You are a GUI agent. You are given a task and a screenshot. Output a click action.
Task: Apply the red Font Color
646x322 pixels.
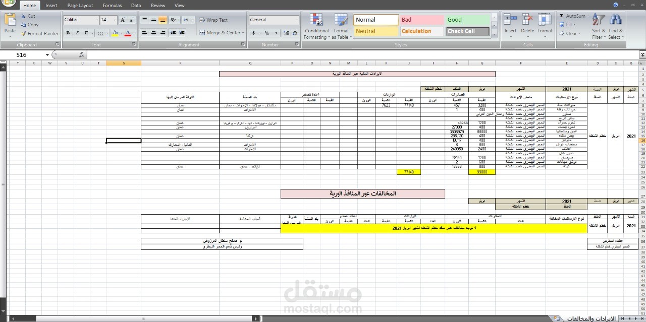point(128,33)
